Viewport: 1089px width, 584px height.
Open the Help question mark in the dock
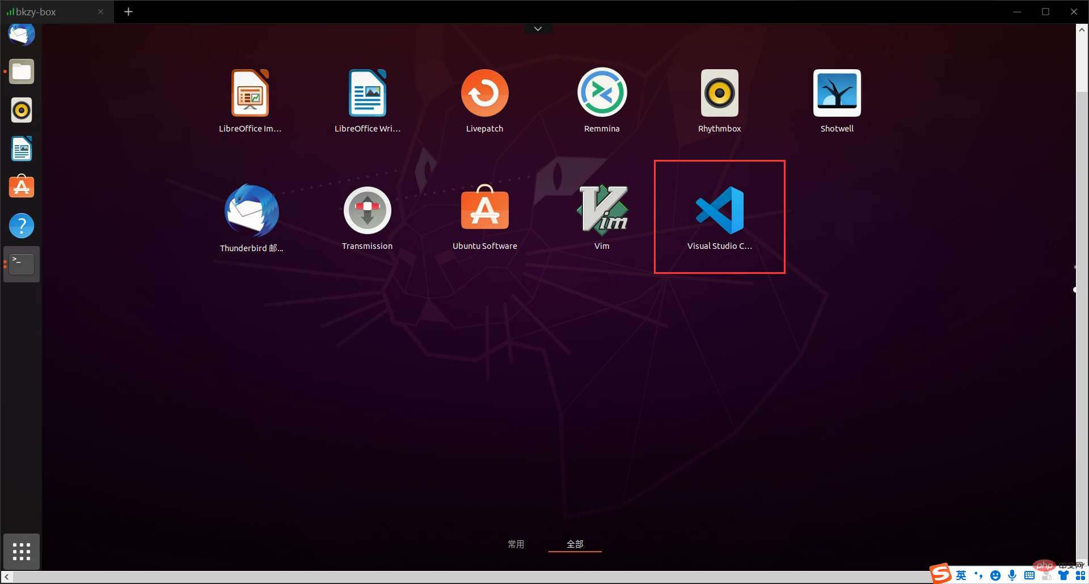tap(22, 226)
